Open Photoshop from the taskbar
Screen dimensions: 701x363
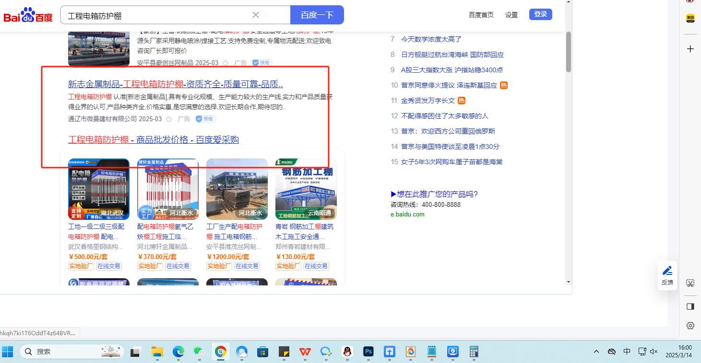pyautogui.click(x=368, y=352)
